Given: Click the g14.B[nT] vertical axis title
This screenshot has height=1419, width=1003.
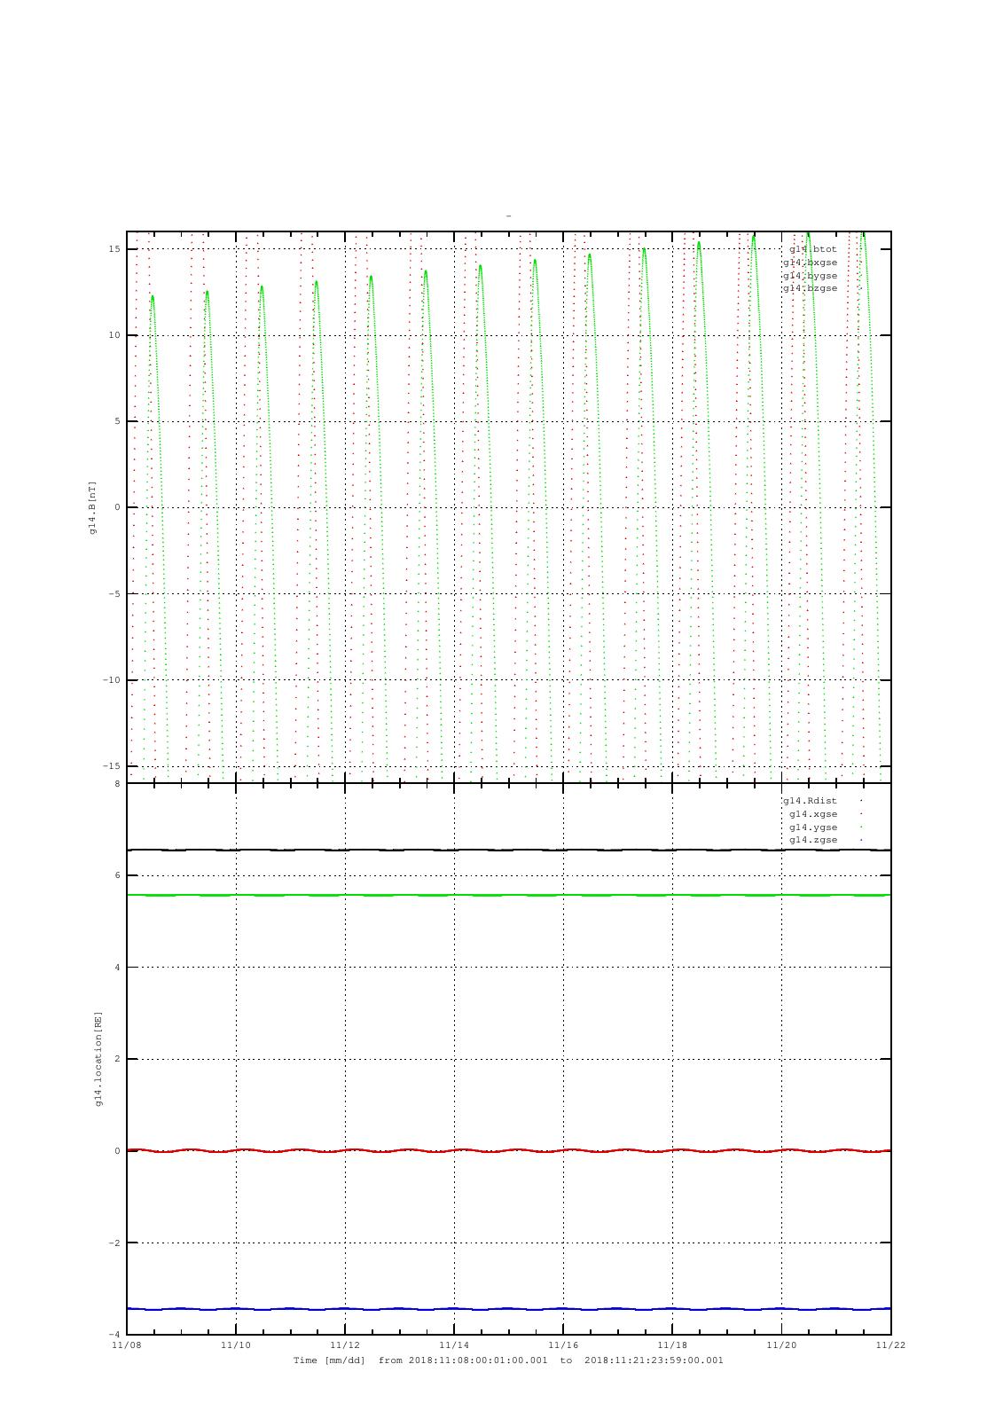Looking at the screenshot, I should [x=92, y=507].
